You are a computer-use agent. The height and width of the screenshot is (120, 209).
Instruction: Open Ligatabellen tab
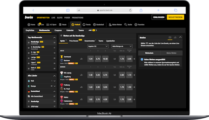point(111,41)
